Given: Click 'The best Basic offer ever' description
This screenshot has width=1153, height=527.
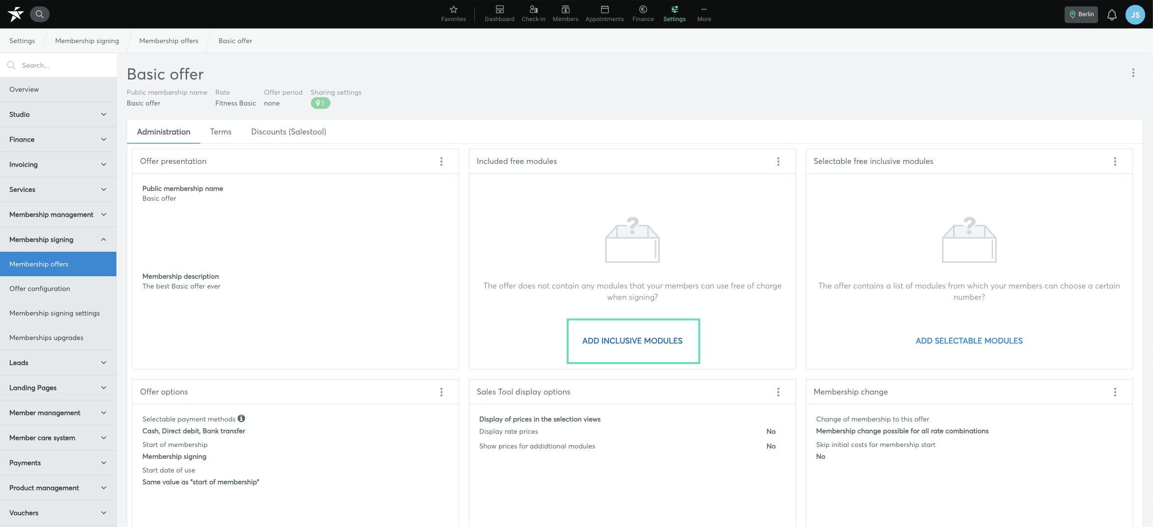Looking at the screenshot, I should (x=181, y=286).
